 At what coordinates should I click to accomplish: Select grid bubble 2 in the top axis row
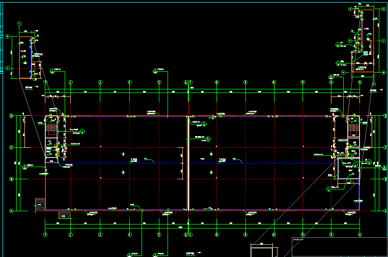pos(70,82)
